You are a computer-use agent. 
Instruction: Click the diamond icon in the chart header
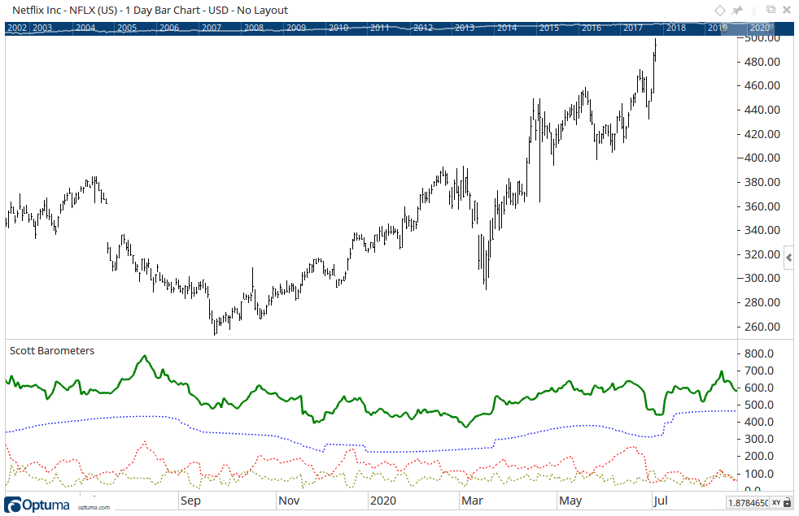point(719,11)
